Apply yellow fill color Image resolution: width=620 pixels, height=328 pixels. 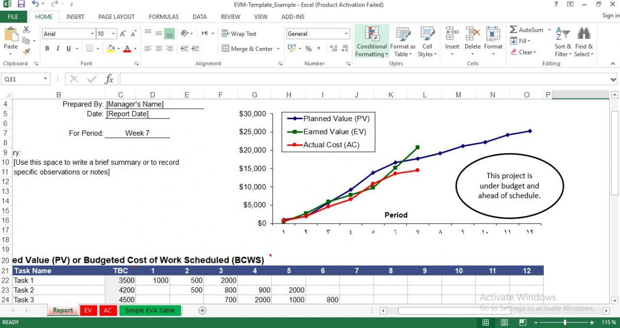click(111, 48)
